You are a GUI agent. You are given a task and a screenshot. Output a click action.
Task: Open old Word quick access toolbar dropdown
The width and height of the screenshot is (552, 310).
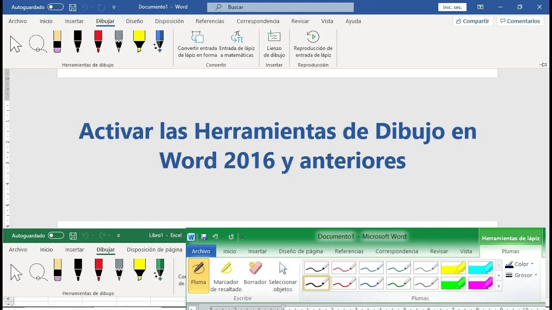[x=242, y=237]
